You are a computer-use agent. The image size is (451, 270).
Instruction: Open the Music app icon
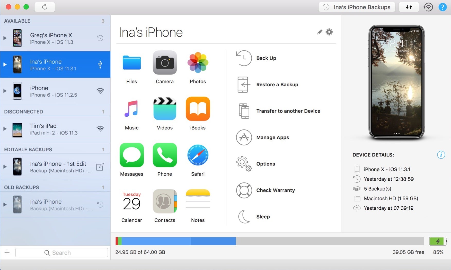131,109
